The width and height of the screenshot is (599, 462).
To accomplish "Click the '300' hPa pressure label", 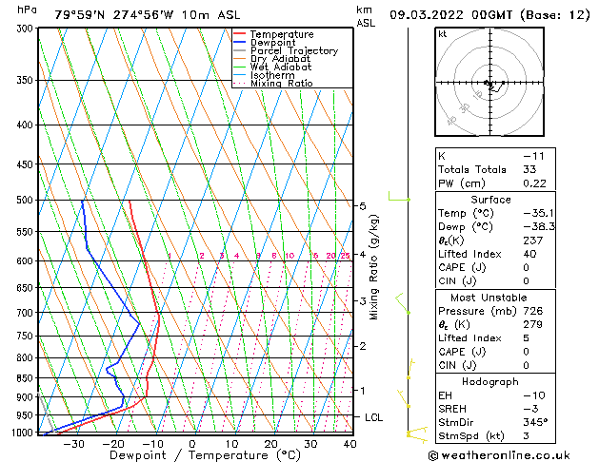I will point(26,29).
